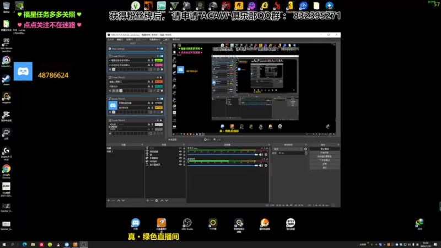Click the blue logo thumbnail in Lower Third 3
This screenshot has height=248, width=441.
pyautogui.click(x=113, y=105)
